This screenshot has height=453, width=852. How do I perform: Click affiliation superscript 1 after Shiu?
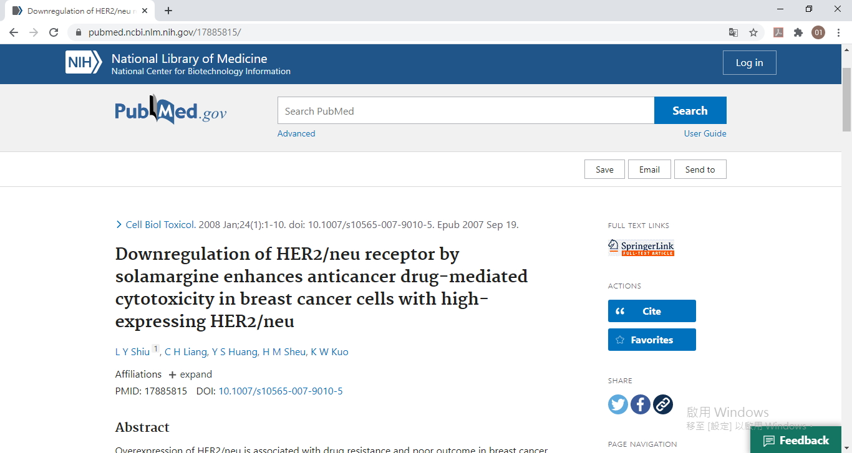(x=156, y=349)
